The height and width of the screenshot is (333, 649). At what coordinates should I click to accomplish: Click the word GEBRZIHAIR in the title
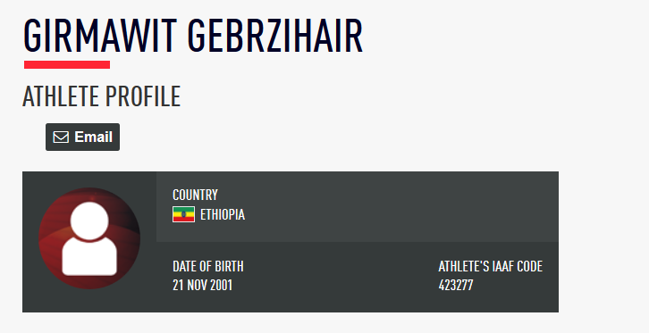(x=275, y=36)
